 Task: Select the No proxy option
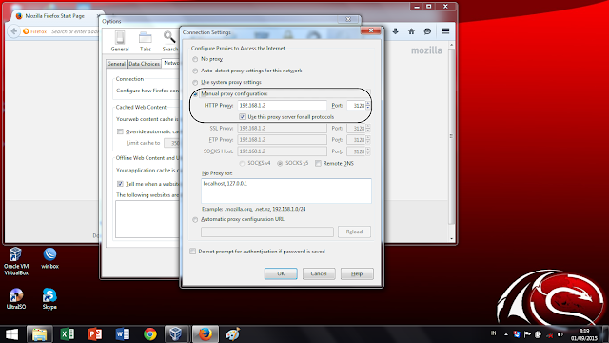195,59
